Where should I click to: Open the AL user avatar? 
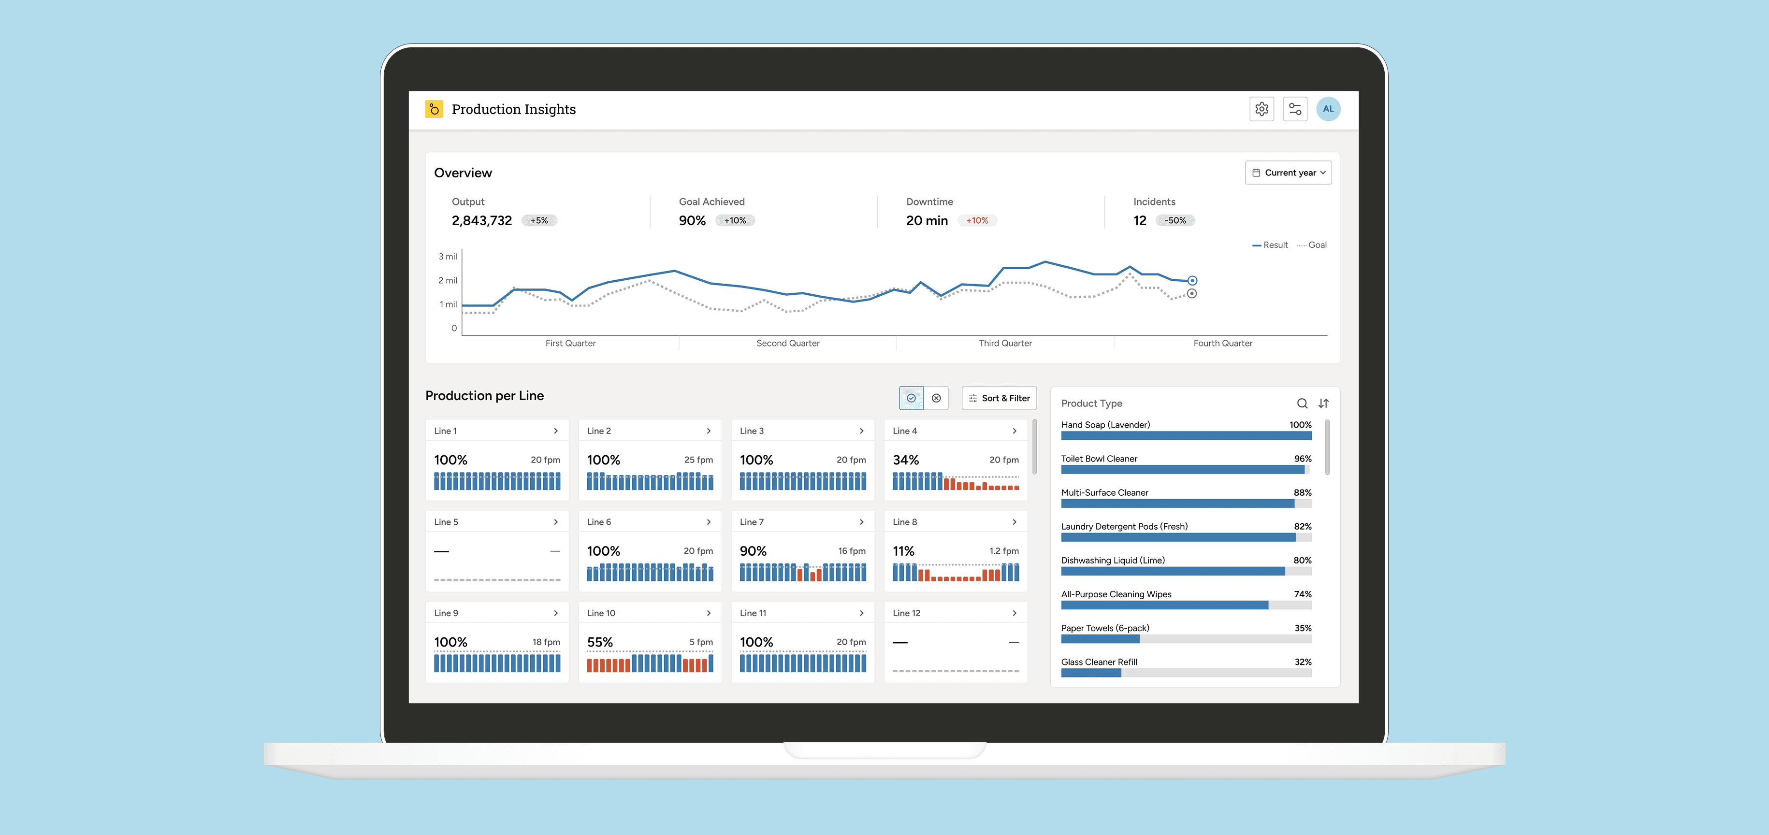pos(1328,109)
